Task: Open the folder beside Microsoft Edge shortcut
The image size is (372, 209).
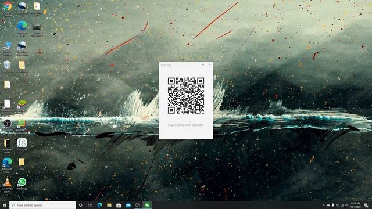Action: coord(22,164)
